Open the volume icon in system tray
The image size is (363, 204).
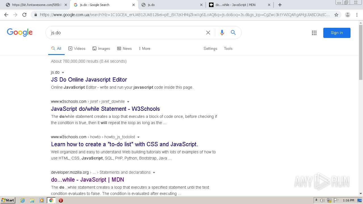[322, 200]
